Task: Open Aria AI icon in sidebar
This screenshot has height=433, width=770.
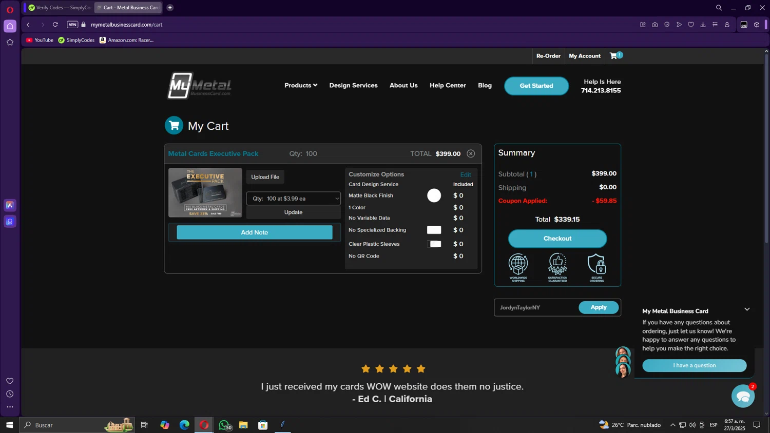Action: tap(10, 205)
